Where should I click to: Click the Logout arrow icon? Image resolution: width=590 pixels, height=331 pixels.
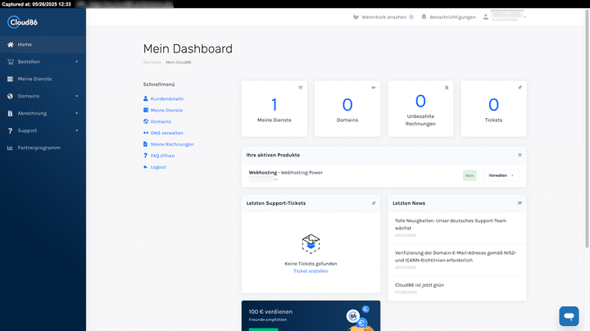(146, 167)
